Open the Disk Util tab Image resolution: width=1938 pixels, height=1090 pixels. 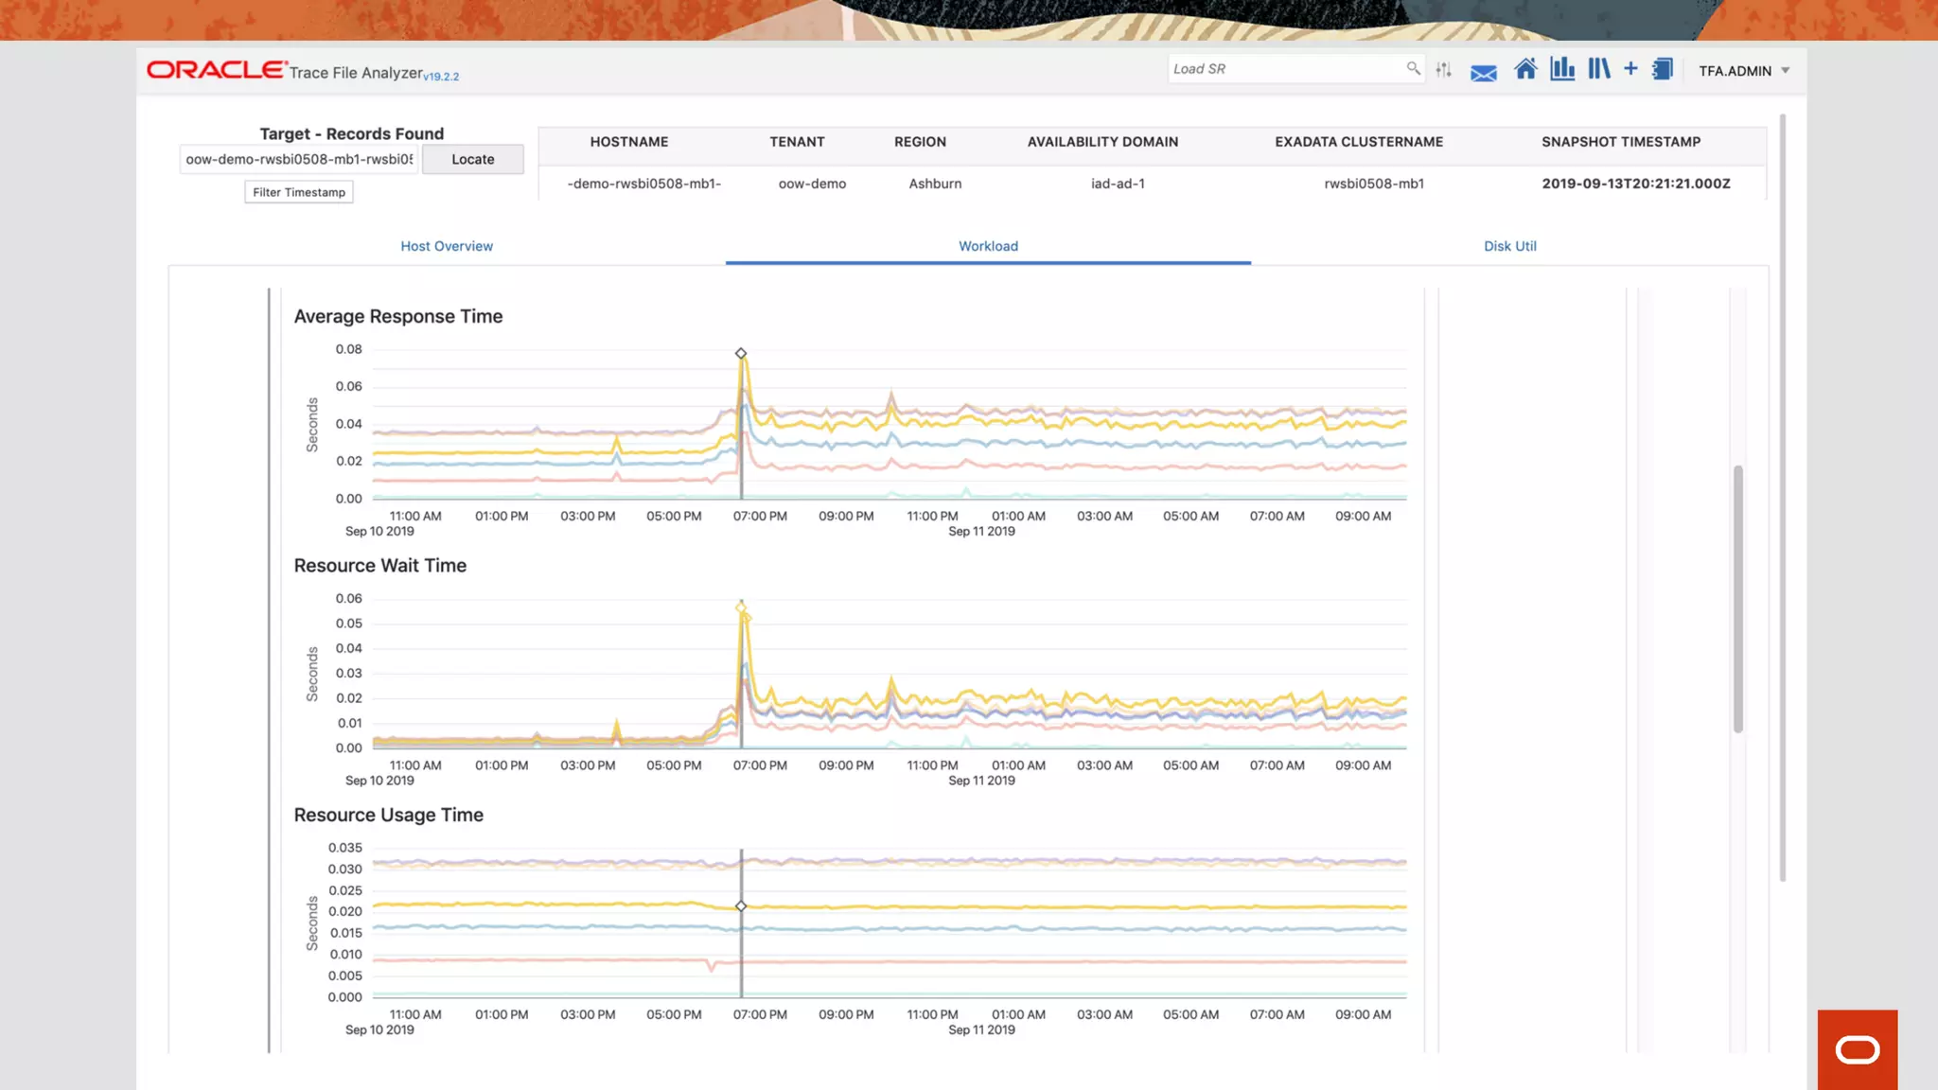pos(1509,246)
